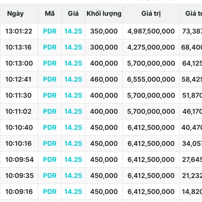Open PDR link in the 13:01:22 row

click(49, 31)
